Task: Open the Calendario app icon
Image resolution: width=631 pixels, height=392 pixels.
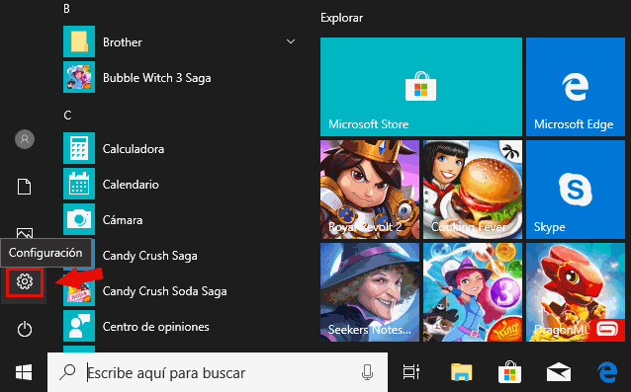Action: [79, 184]
